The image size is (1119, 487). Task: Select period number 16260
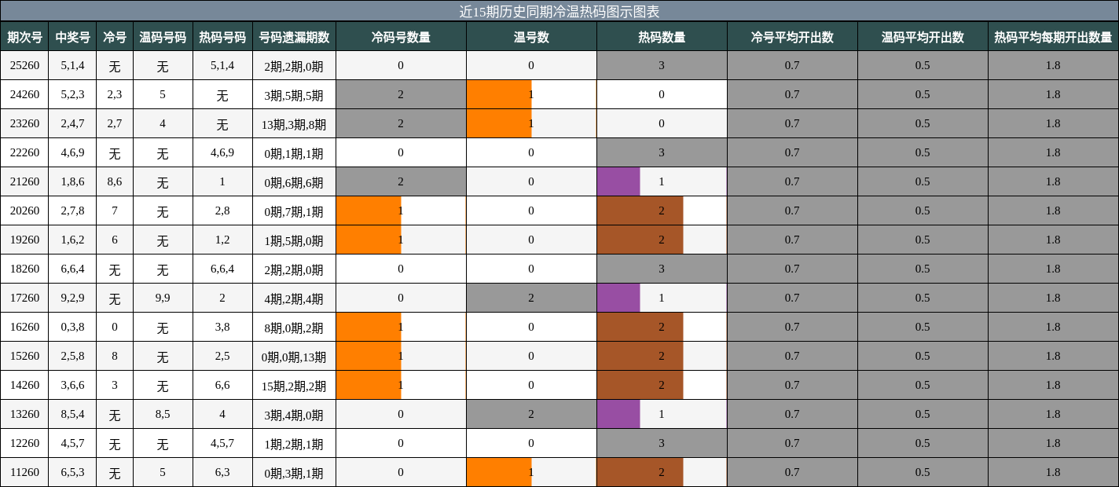point(24,328)
